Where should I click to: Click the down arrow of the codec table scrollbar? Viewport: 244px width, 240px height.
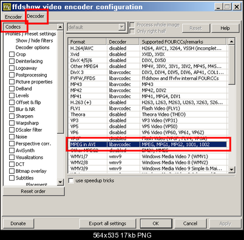pos(231,170)
